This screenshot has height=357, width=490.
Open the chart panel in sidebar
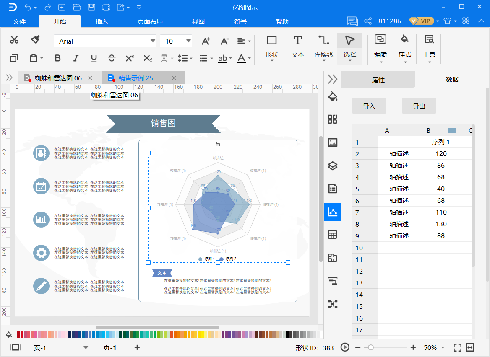tap(332, 212)
